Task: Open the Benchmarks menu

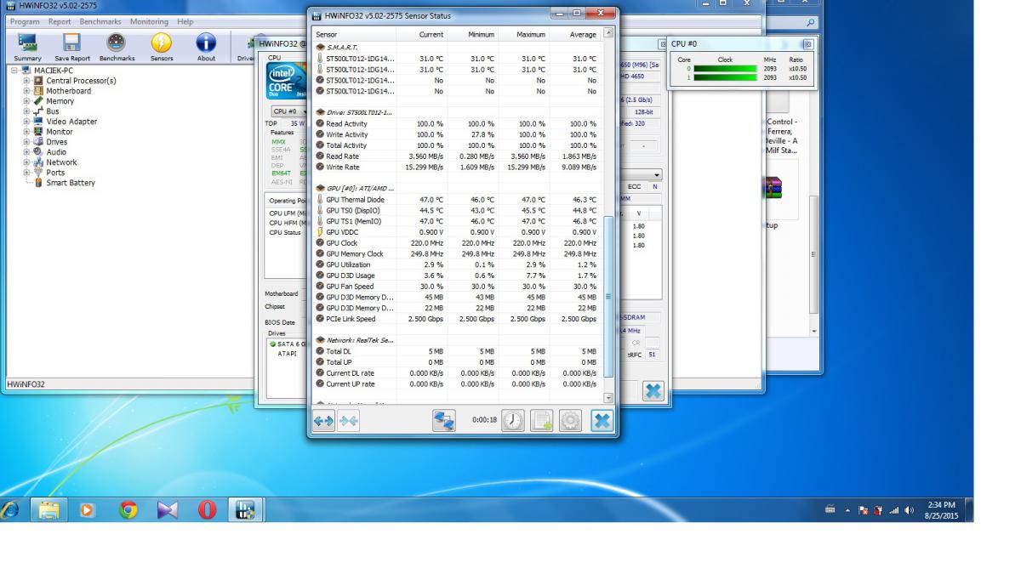Action: pyautogui.click(x=100, y=21)
